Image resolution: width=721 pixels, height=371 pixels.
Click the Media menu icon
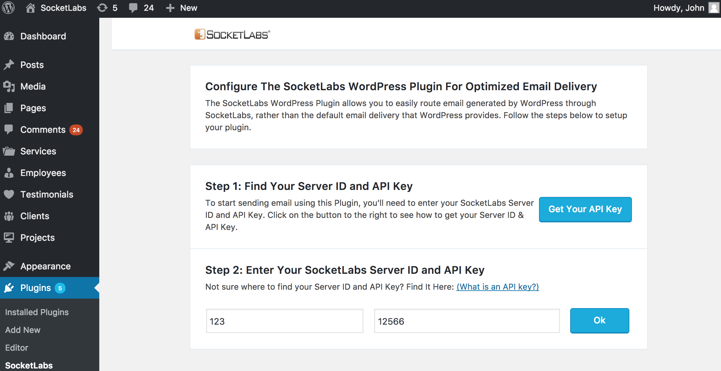10,86
